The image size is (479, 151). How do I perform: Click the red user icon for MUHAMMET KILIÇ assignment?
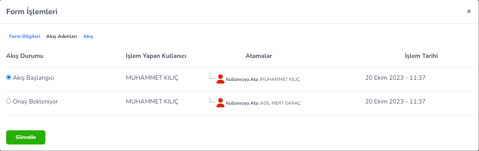pos(220,79)
